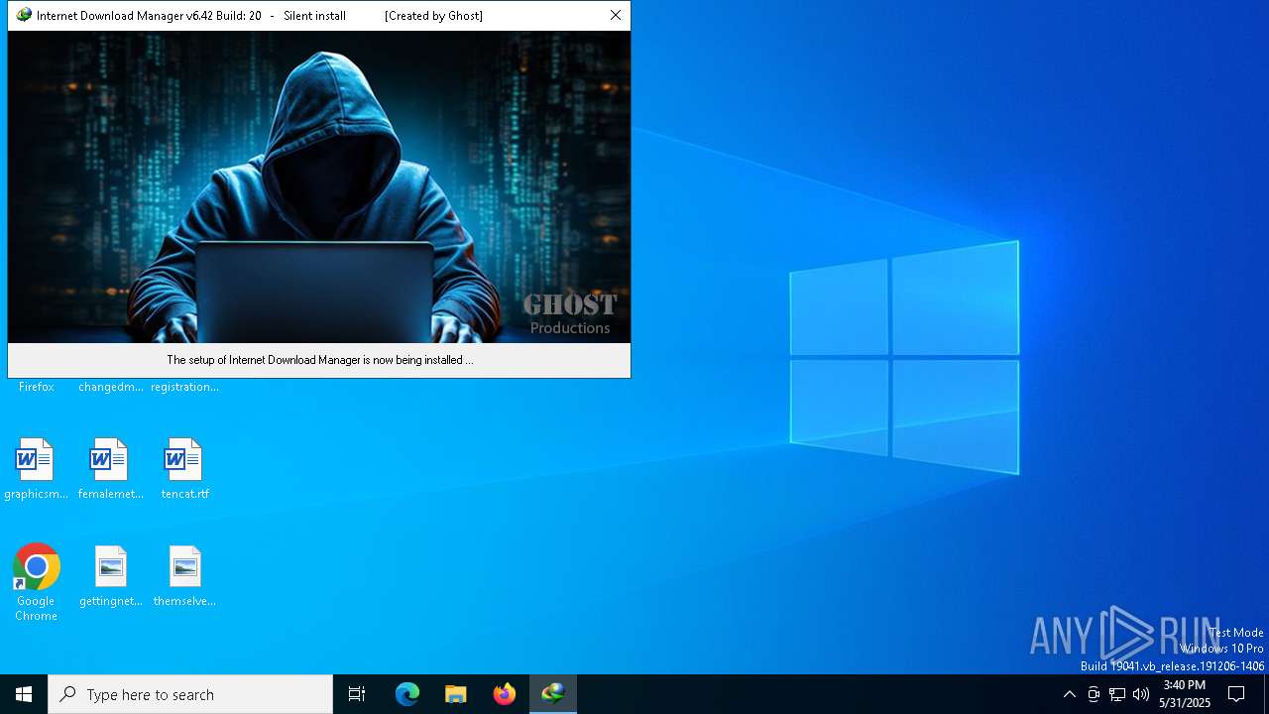Click the 'now being installed' status message
This screenshot has width=1269, height=714.
(319, 360)
